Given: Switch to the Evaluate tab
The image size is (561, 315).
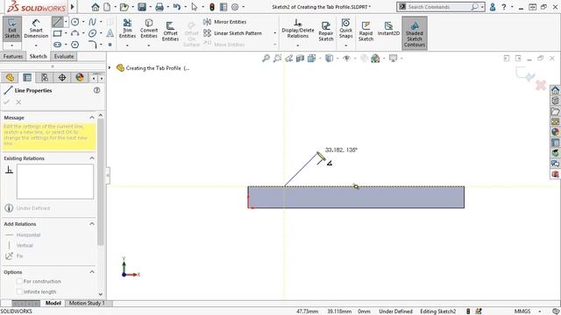Looking at the screenshot, I should click(x=64, y=56).
